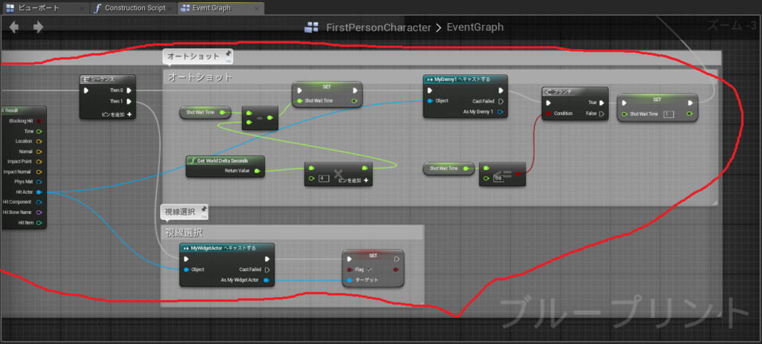Select the multiply (×) node symbol
Screen dimensions: 762x344
(x=339, y=173)
